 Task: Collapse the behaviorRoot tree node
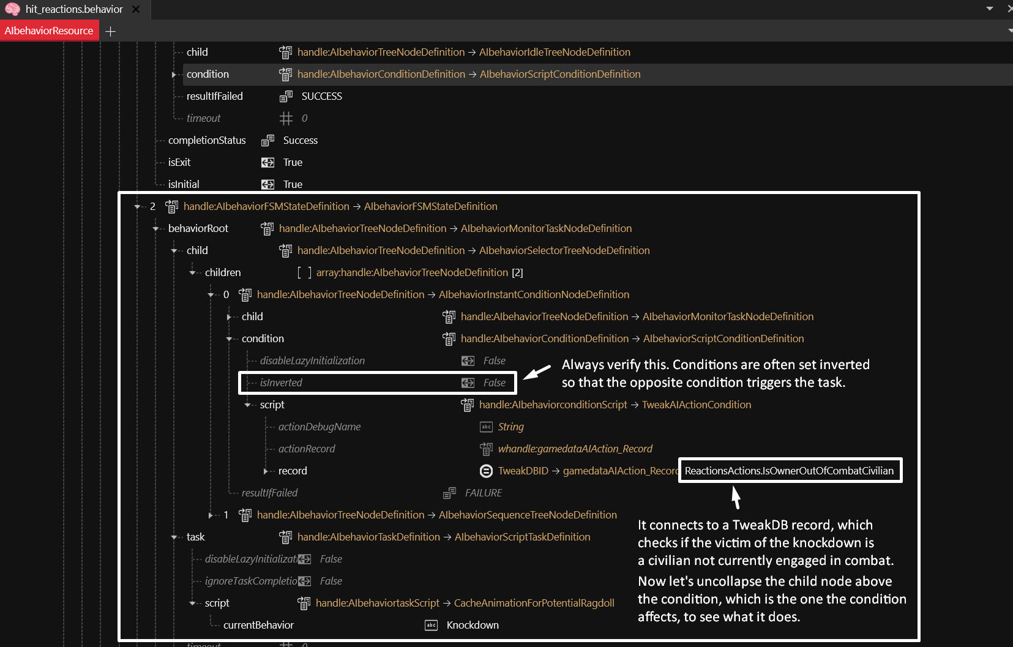click(x=155, y=228)
